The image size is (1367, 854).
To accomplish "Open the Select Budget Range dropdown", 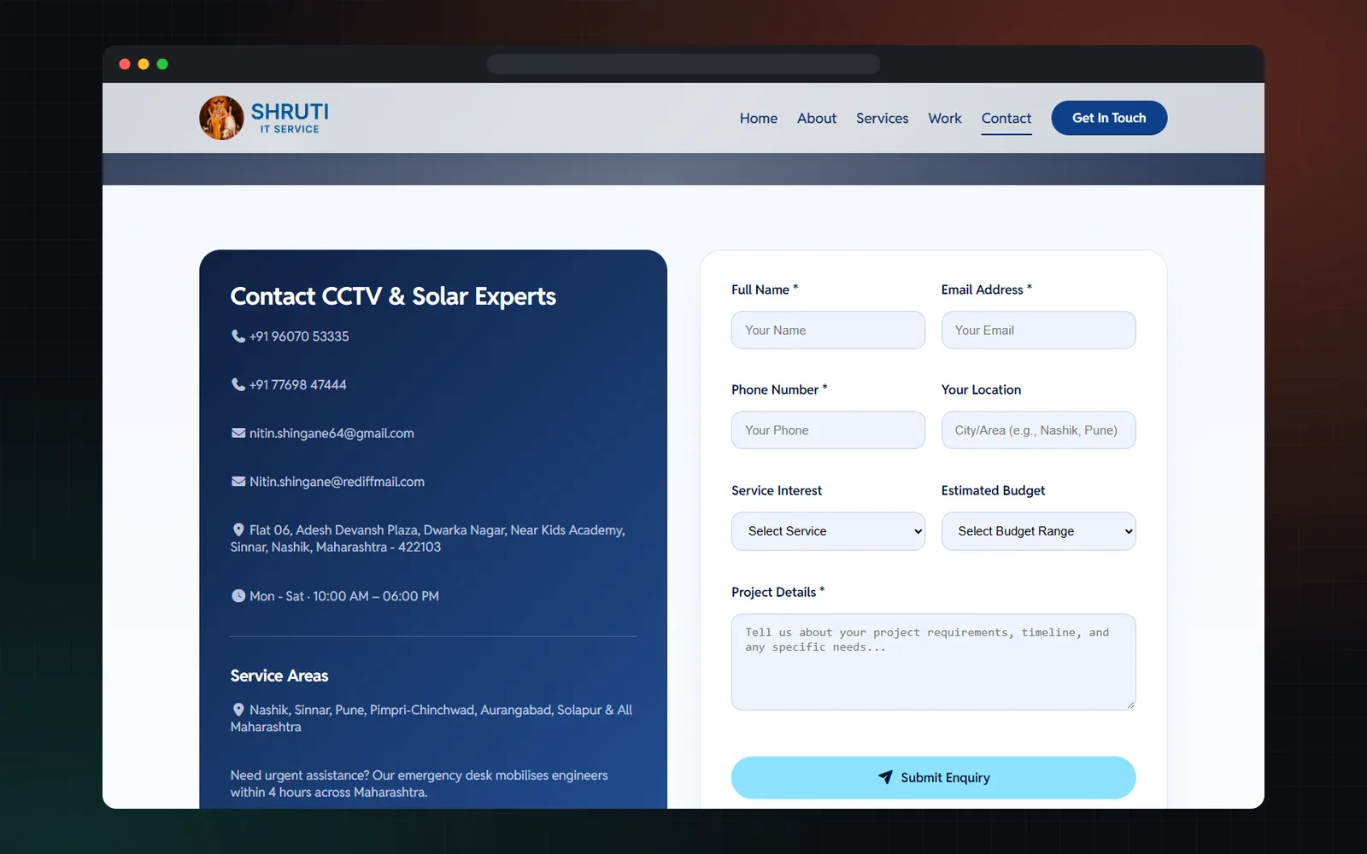I will pyautogui.click(x=1038, y=531).
